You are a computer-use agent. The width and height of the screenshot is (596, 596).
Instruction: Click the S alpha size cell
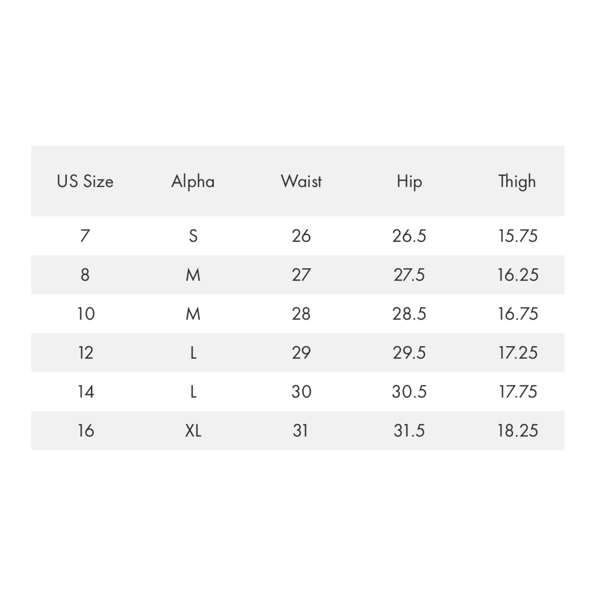(x=193, y=236)
